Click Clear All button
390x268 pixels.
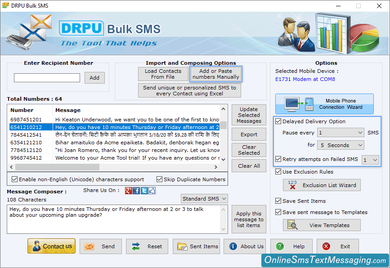(x=249, y=166)
